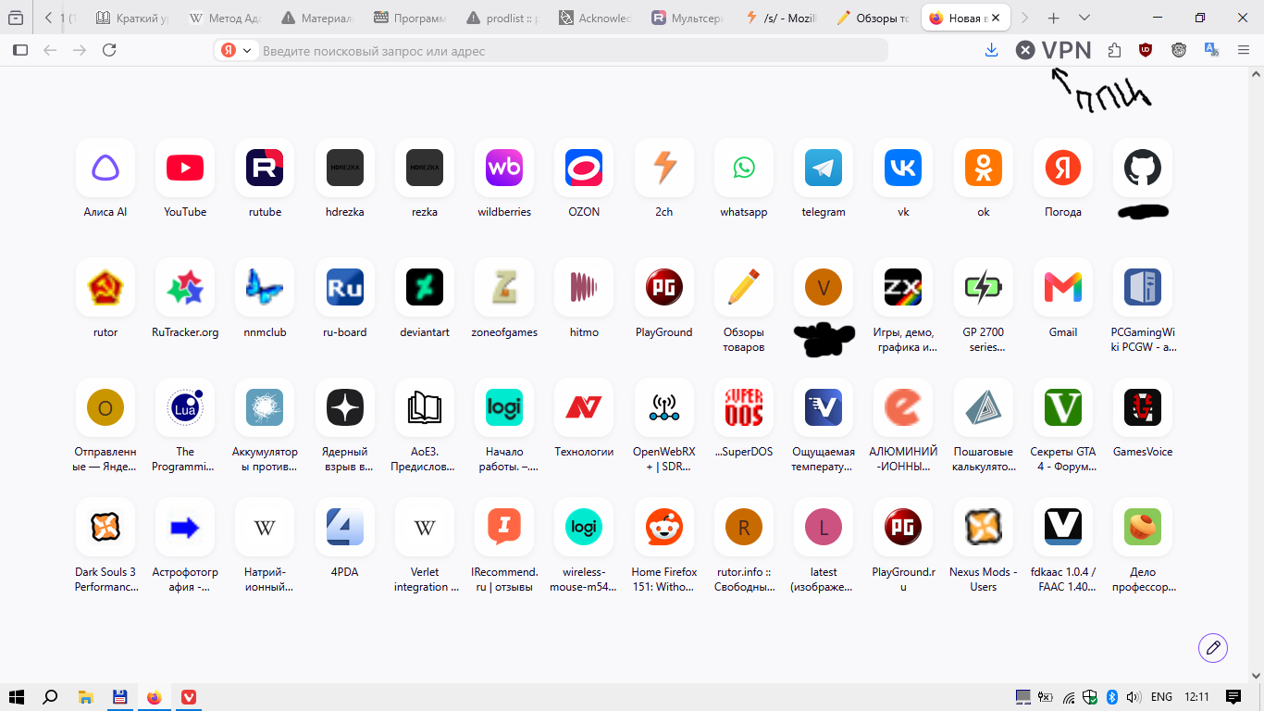The width and height of the screenshot is (1264, 711).
Task: Open the Nexus Mods - Users tile
Action: pyautogui.click(x=984, y=528)
